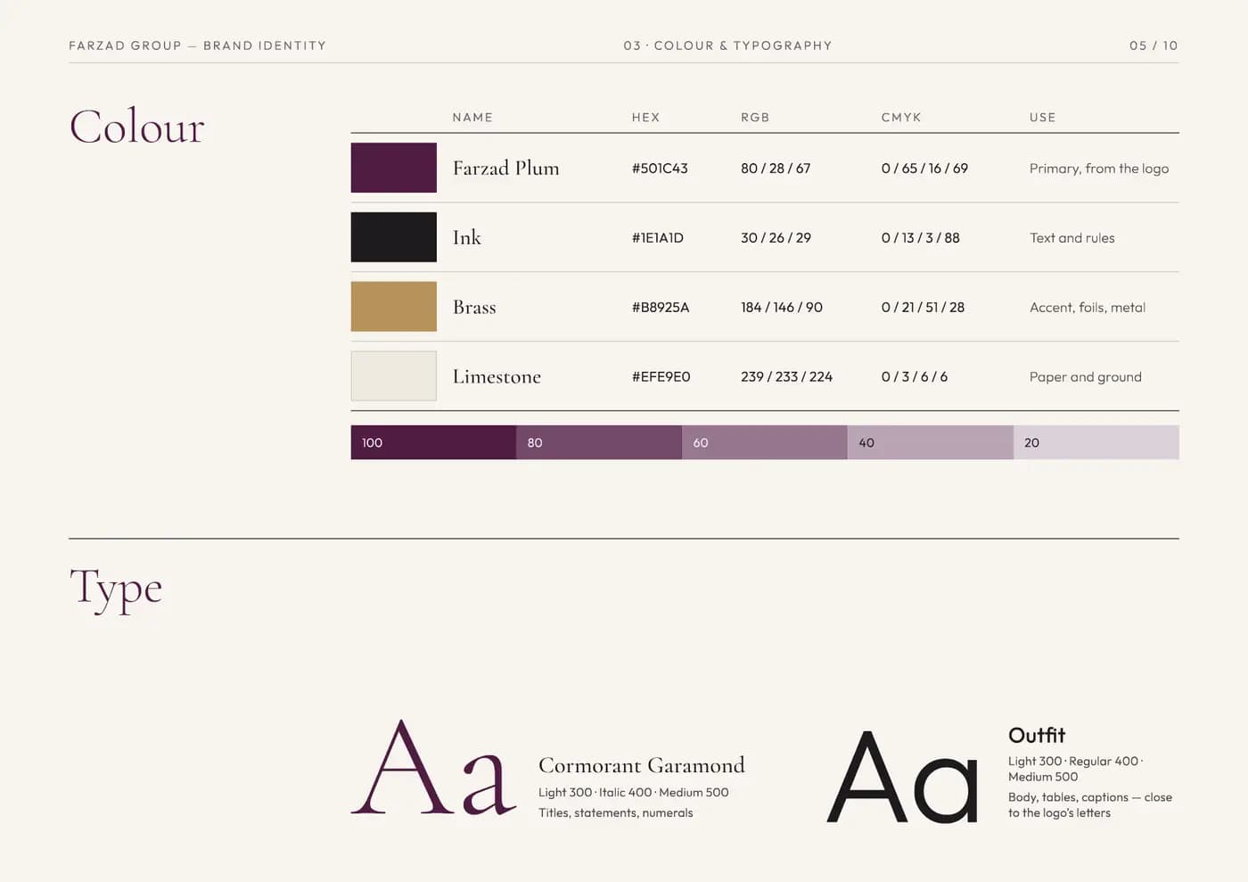Click the RGB value 80 / 28 / 67
The image size is (1248, 882).
tap(776, 169)
